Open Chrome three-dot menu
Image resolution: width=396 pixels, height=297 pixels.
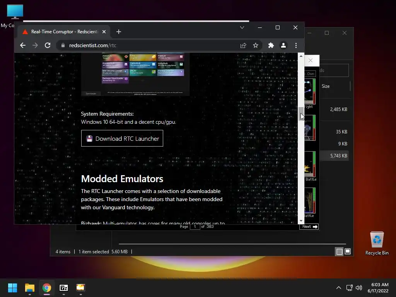click(x=296, y=46)
